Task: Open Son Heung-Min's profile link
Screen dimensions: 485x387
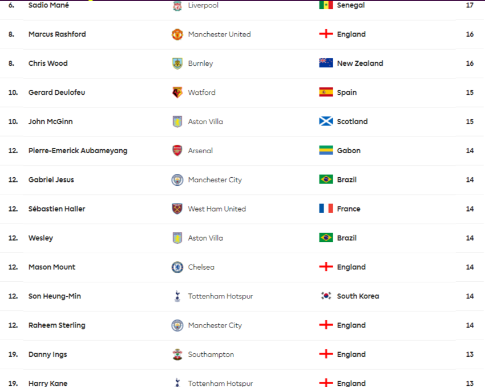Action: click(x=55, y=296)
